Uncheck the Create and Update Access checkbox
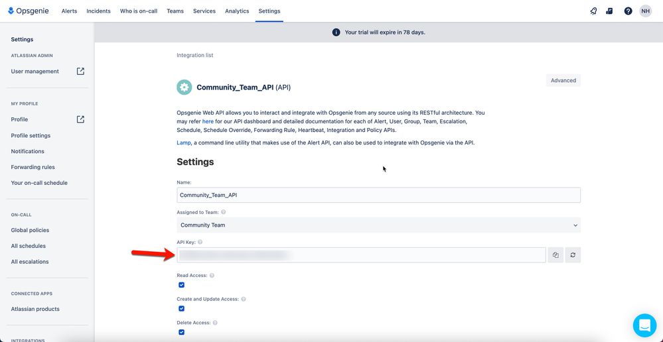Image resolution: width=663 pixels, height=342 pixels. [x=181, y=309]
